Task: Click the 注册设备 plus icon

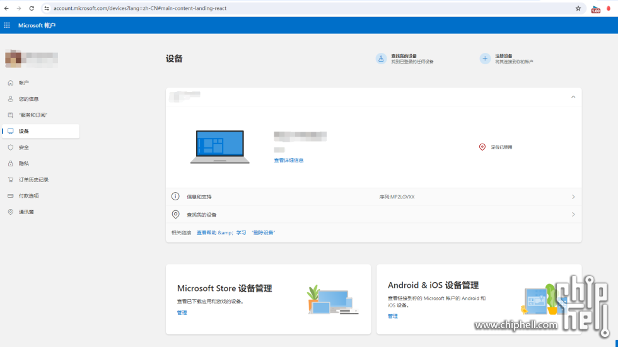Action: pyautogui.click(x=485, y=59)
